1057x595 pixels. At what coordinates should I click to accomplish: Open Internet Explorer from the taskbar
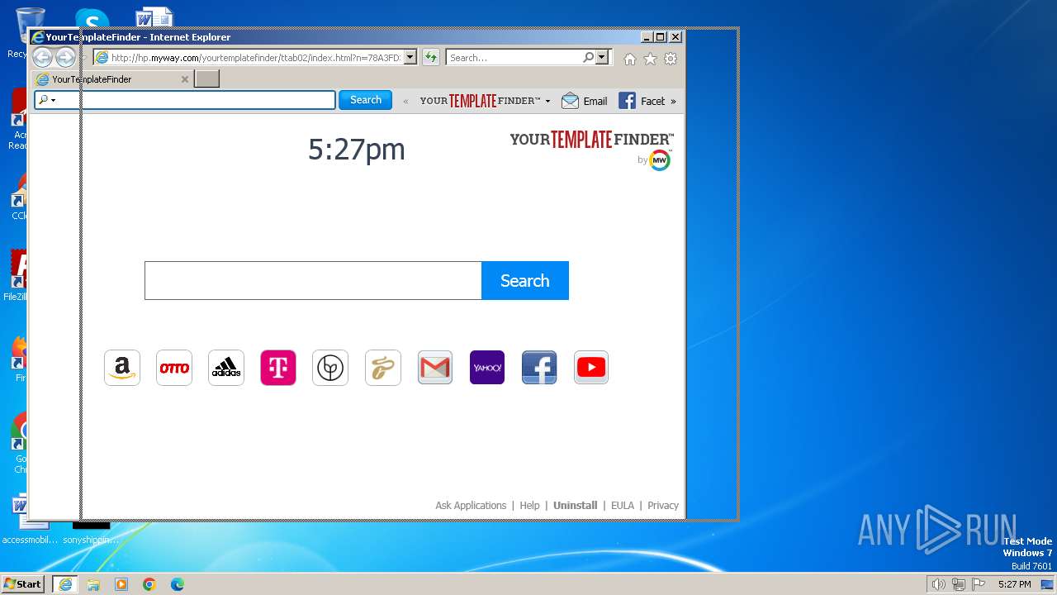pos(65,584)
